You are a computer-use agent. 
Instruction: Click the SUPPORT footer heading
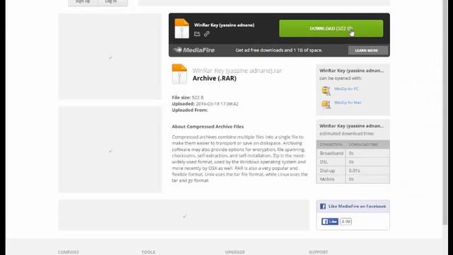(x=319, y=252)
